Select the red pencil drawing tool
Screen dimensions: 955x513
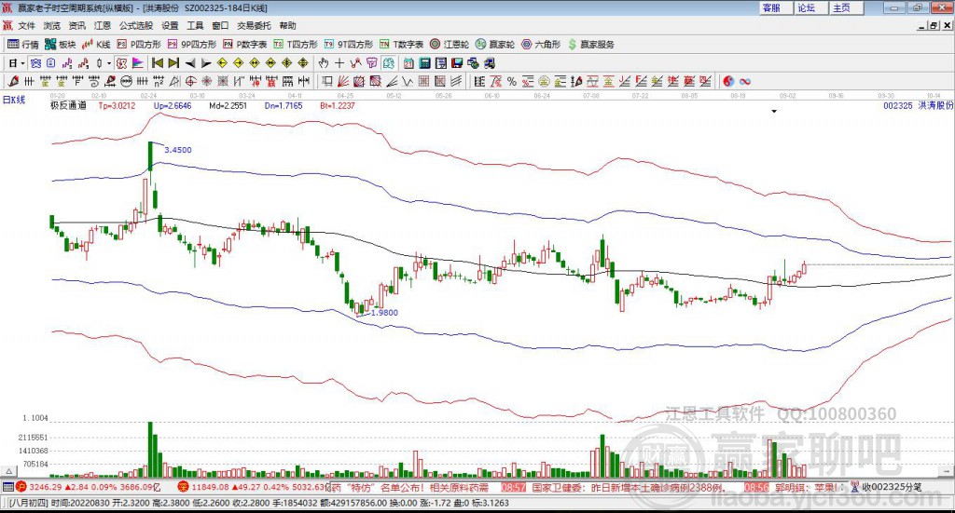(13, 81)
